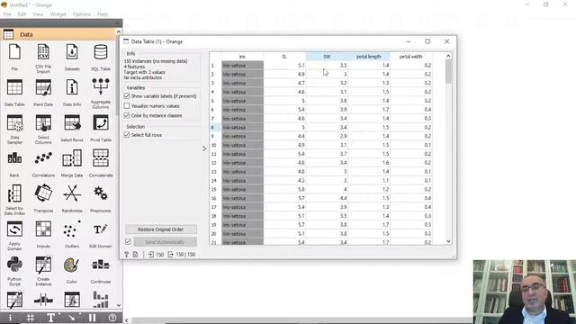576x324 pixels.
Task: Toggle grid alignment hash icon
Action: (30, 318)
